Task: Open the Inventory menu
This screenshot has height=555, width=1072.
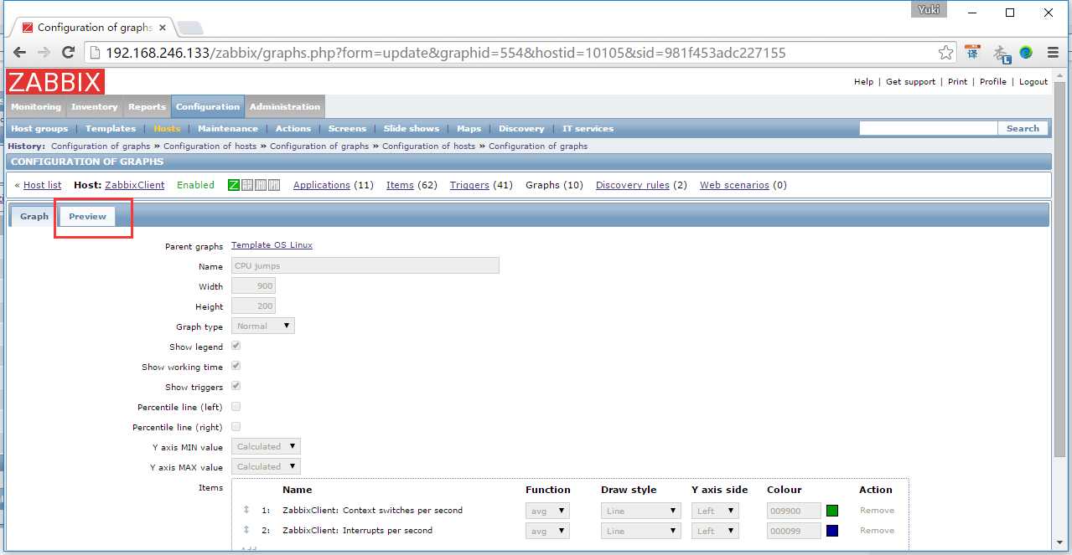Action: (x=95, y=106)
